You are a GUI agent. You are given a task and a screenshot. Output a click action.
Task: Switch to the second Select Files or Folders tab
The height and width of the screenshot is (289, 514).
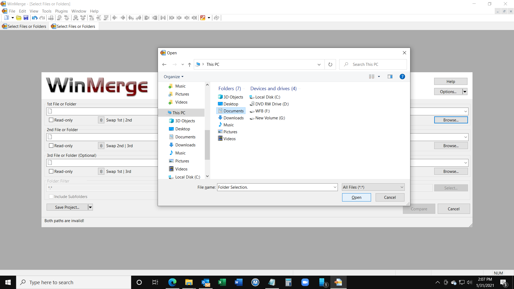[x=73, y=26]
